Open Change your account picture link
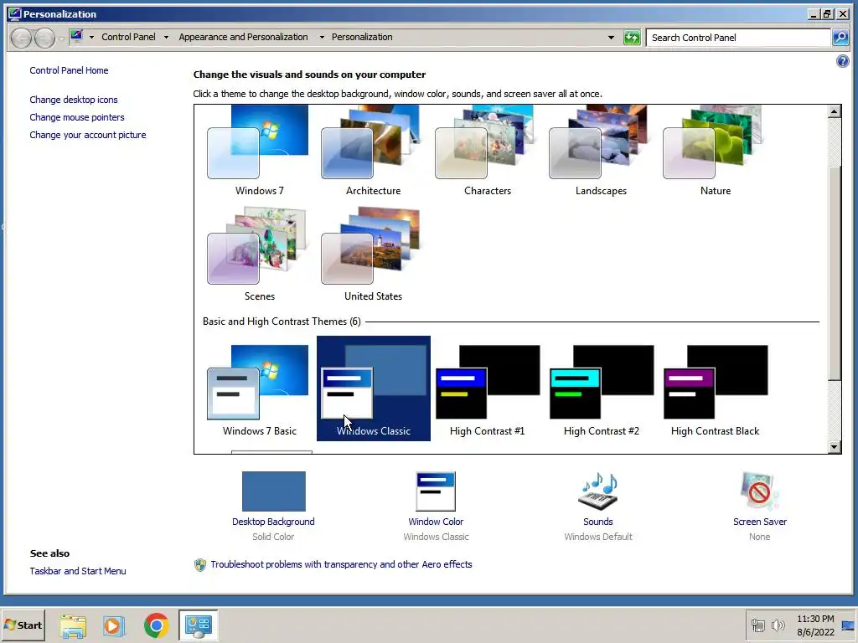This screenshot has width=858, height=643. [87, 135]
